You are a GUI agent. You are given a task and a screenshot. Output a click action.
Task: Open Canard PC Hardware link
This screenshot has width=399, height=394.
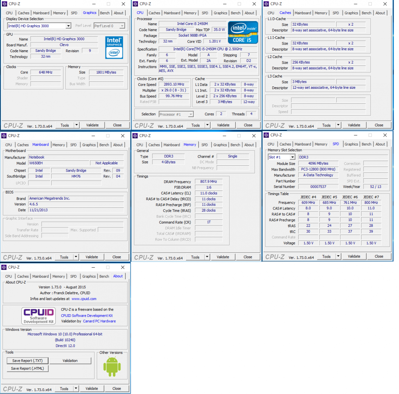tap(99, 322)
